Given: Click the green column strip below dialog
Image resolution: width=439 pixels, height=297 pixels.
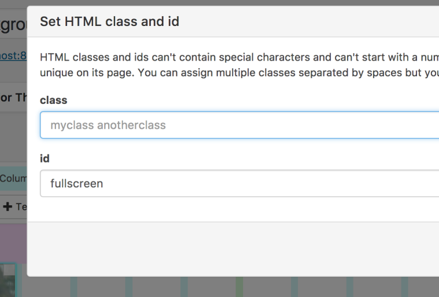Looking at the screenshot, I should tap(239, 286).
